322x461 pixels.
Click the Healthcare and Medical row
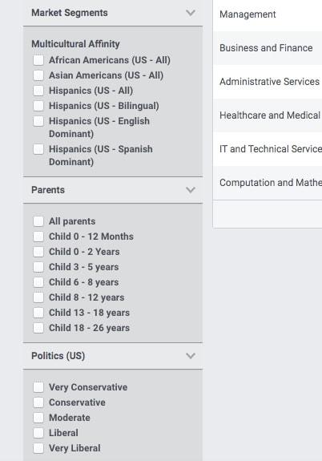tap(268, 115)
